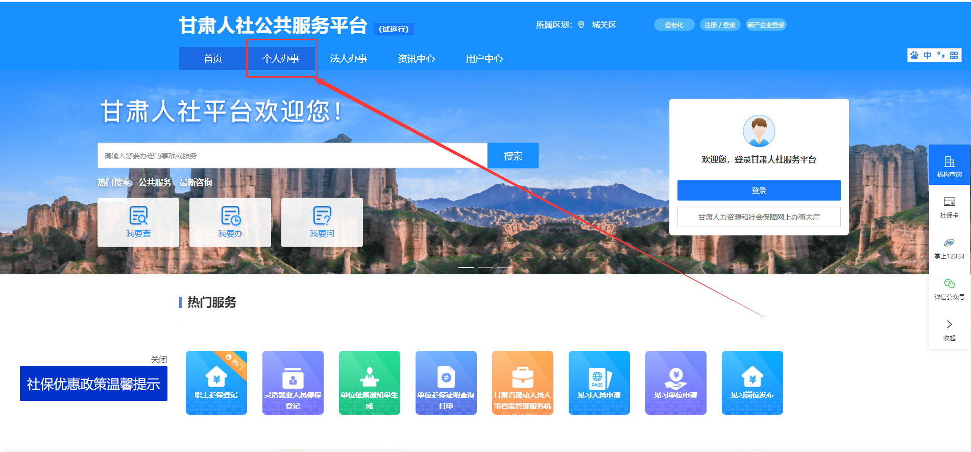Click the 我要查 search icon card
This screenshot has height=452, width=971.
click(138, 222)
